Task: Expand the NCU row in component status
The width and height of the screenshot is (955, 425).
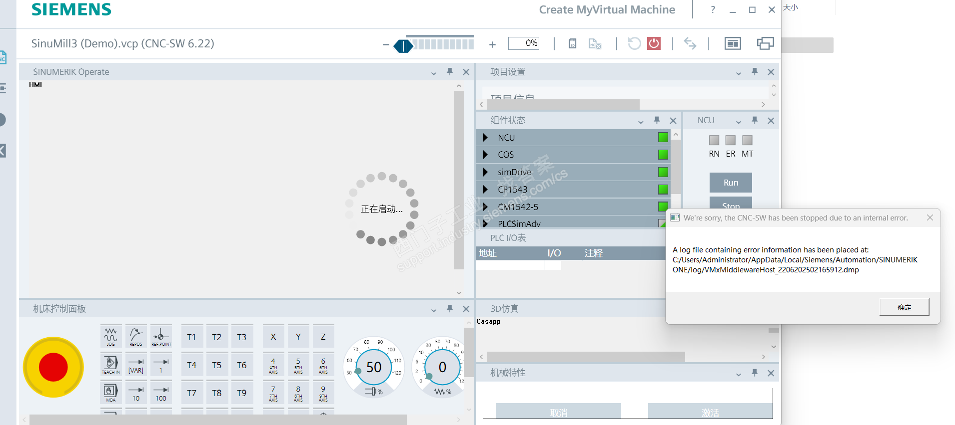Action: pos(485,138)
